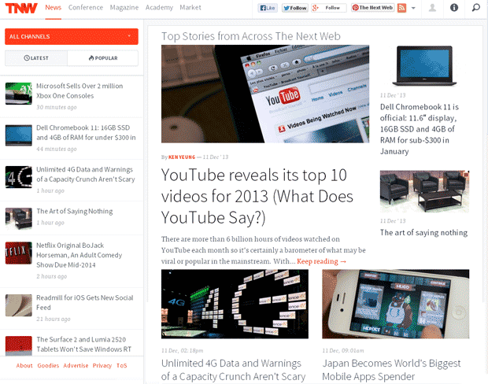Screen dimensions: 488x384
Task: Click the ToS footer link
Action: (x=122, y=366)
